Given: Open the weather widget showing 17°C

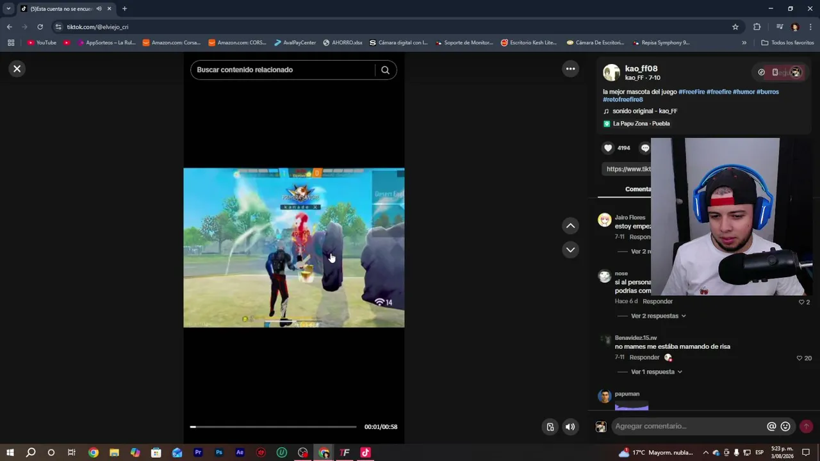Looking at the screenshot, I should [x=656, y=453].
